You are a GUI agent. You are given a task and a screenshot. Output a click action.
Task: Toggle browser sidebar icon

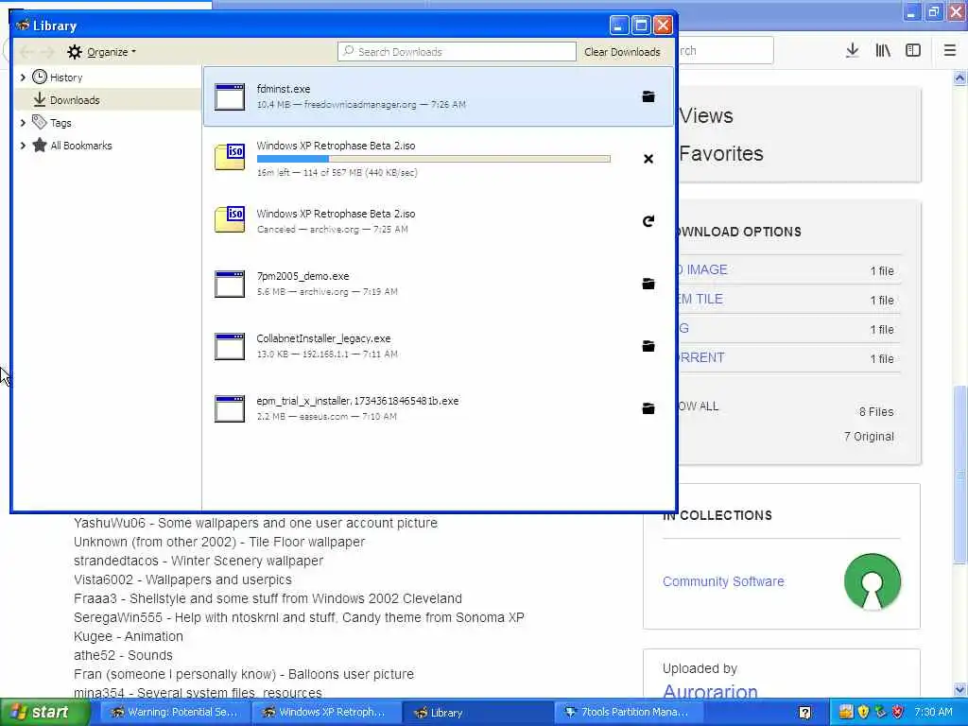913,51
